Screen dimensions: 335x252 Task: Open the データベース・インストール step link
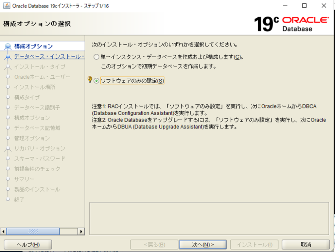coord(49,57)
